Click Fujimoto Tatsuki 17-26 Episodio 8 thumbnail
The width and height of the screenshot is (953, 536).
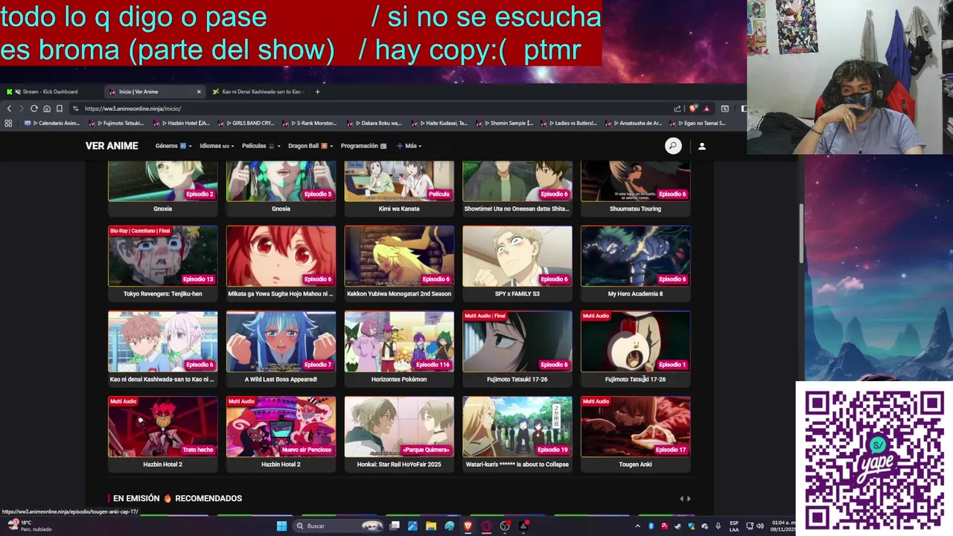point(517,342)
